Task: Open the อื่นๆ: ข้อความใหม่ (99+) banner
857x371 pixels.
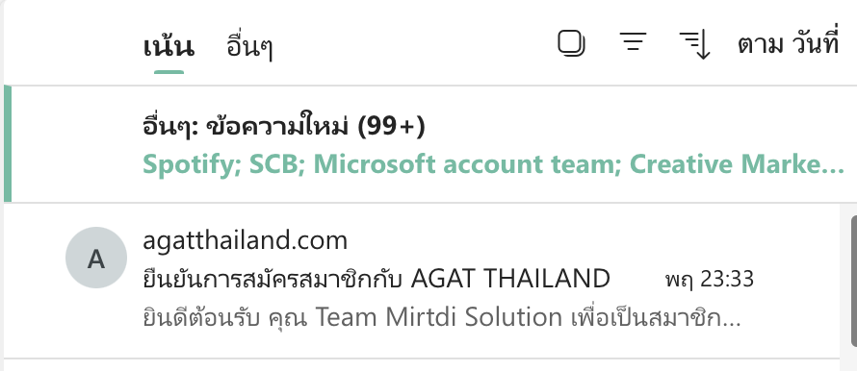Action: pos(430,144)
